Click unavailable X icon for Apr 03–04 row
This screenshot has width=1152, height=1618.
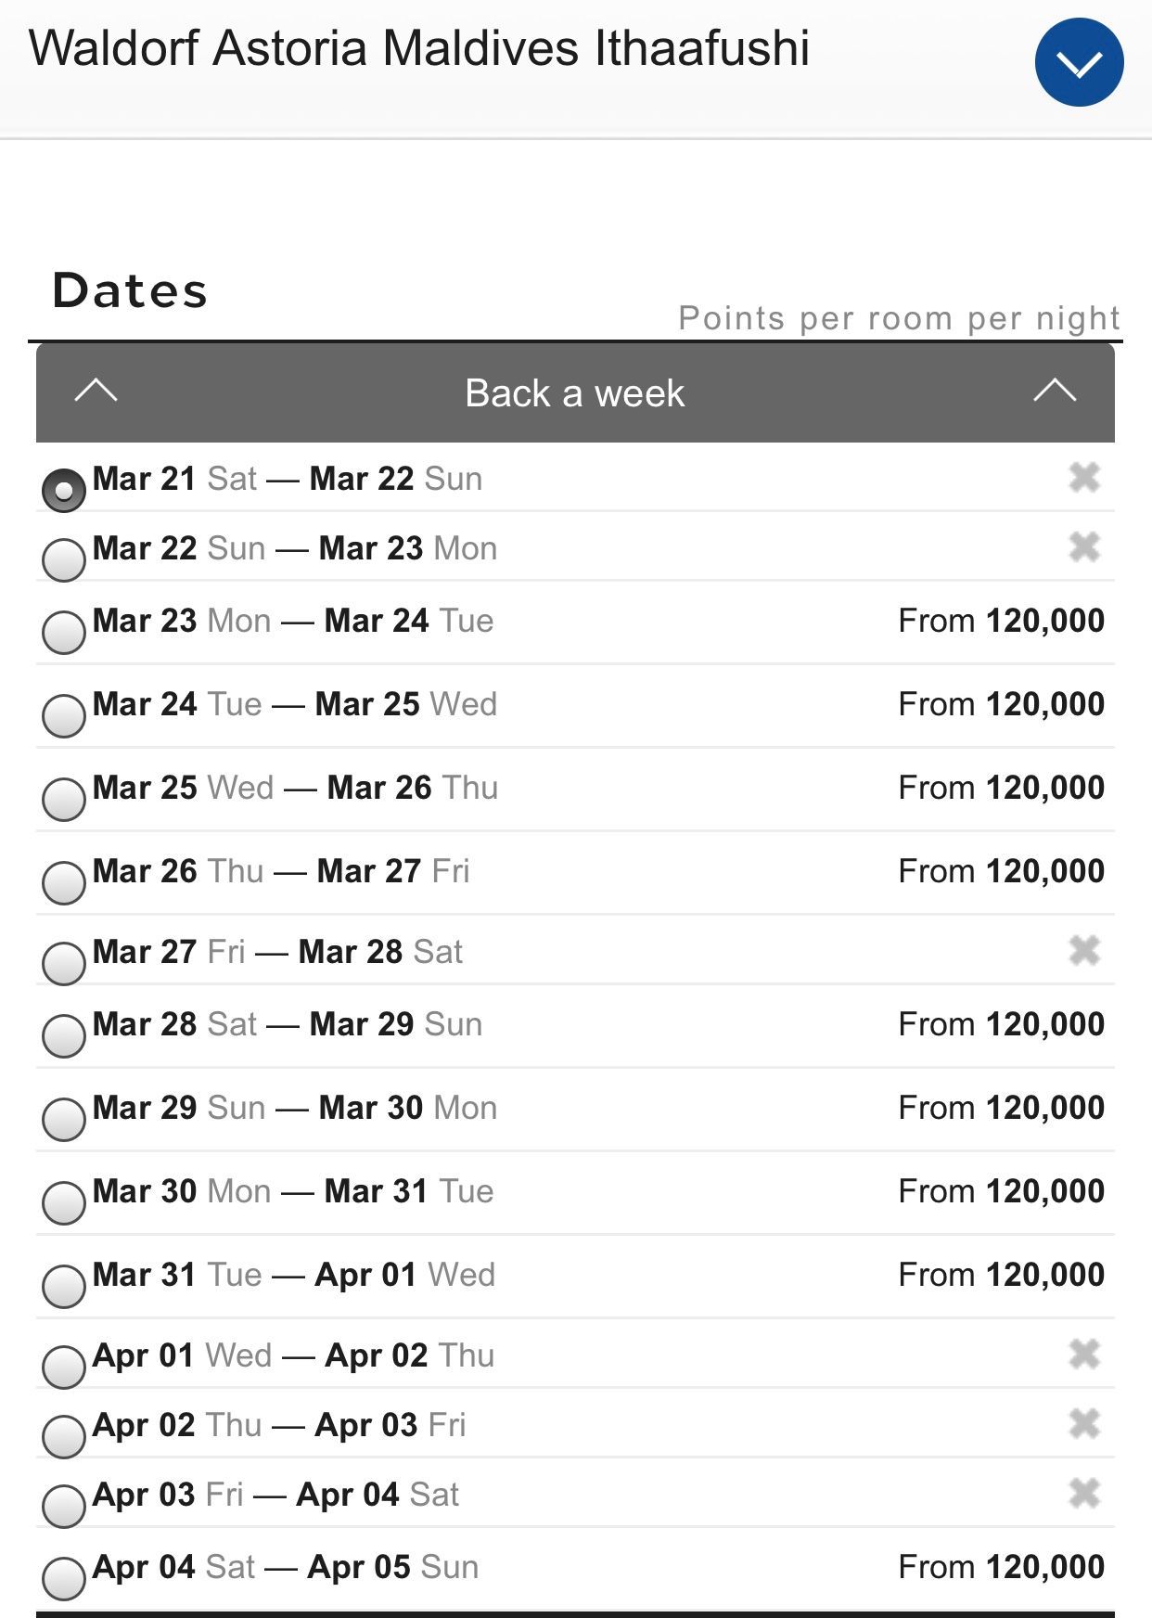point(1083,1494)
